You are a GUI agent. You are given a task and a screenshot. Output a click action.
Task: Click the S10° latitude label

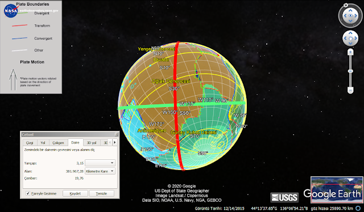(x=165, y=67)
